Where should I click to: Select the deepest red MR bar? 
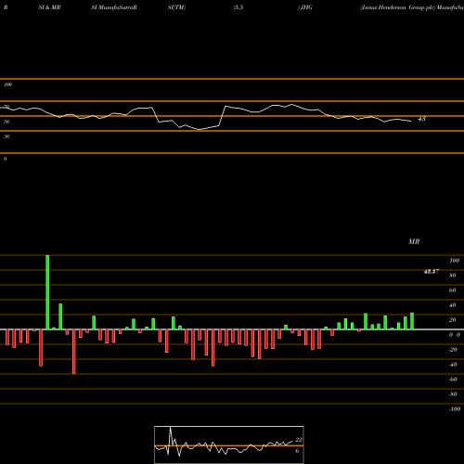(74, 352)
